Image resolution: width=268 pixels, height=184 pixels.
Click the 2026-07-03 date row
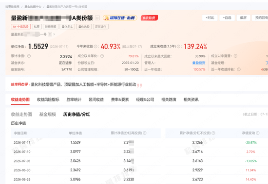pyautogui.click(x=22, y=161)
